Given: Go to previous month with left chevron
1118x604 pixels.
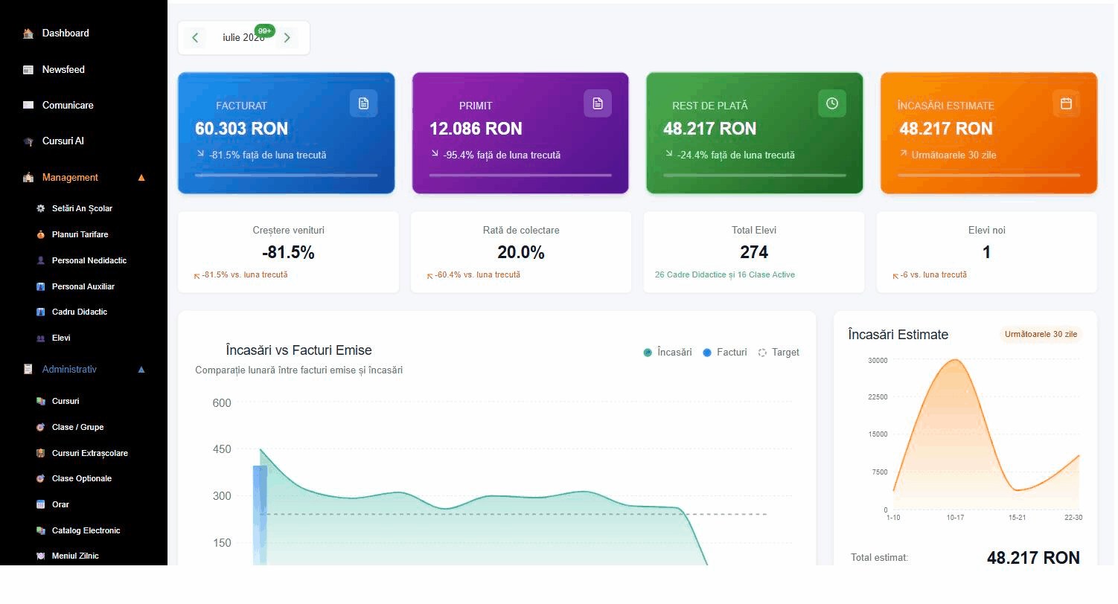Looking at the screenshot, I should coord(195,38).
